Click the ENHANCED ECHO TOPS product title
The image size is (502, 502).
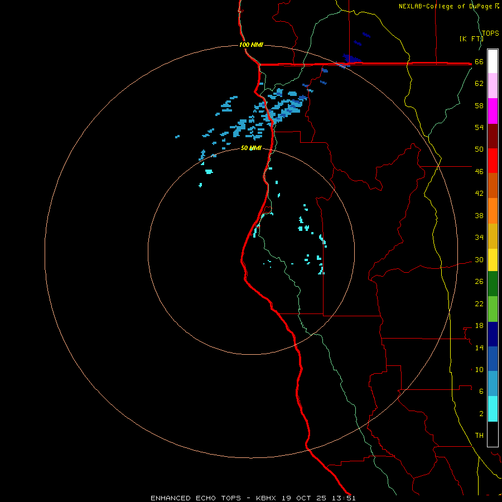(x=196, y=498)
